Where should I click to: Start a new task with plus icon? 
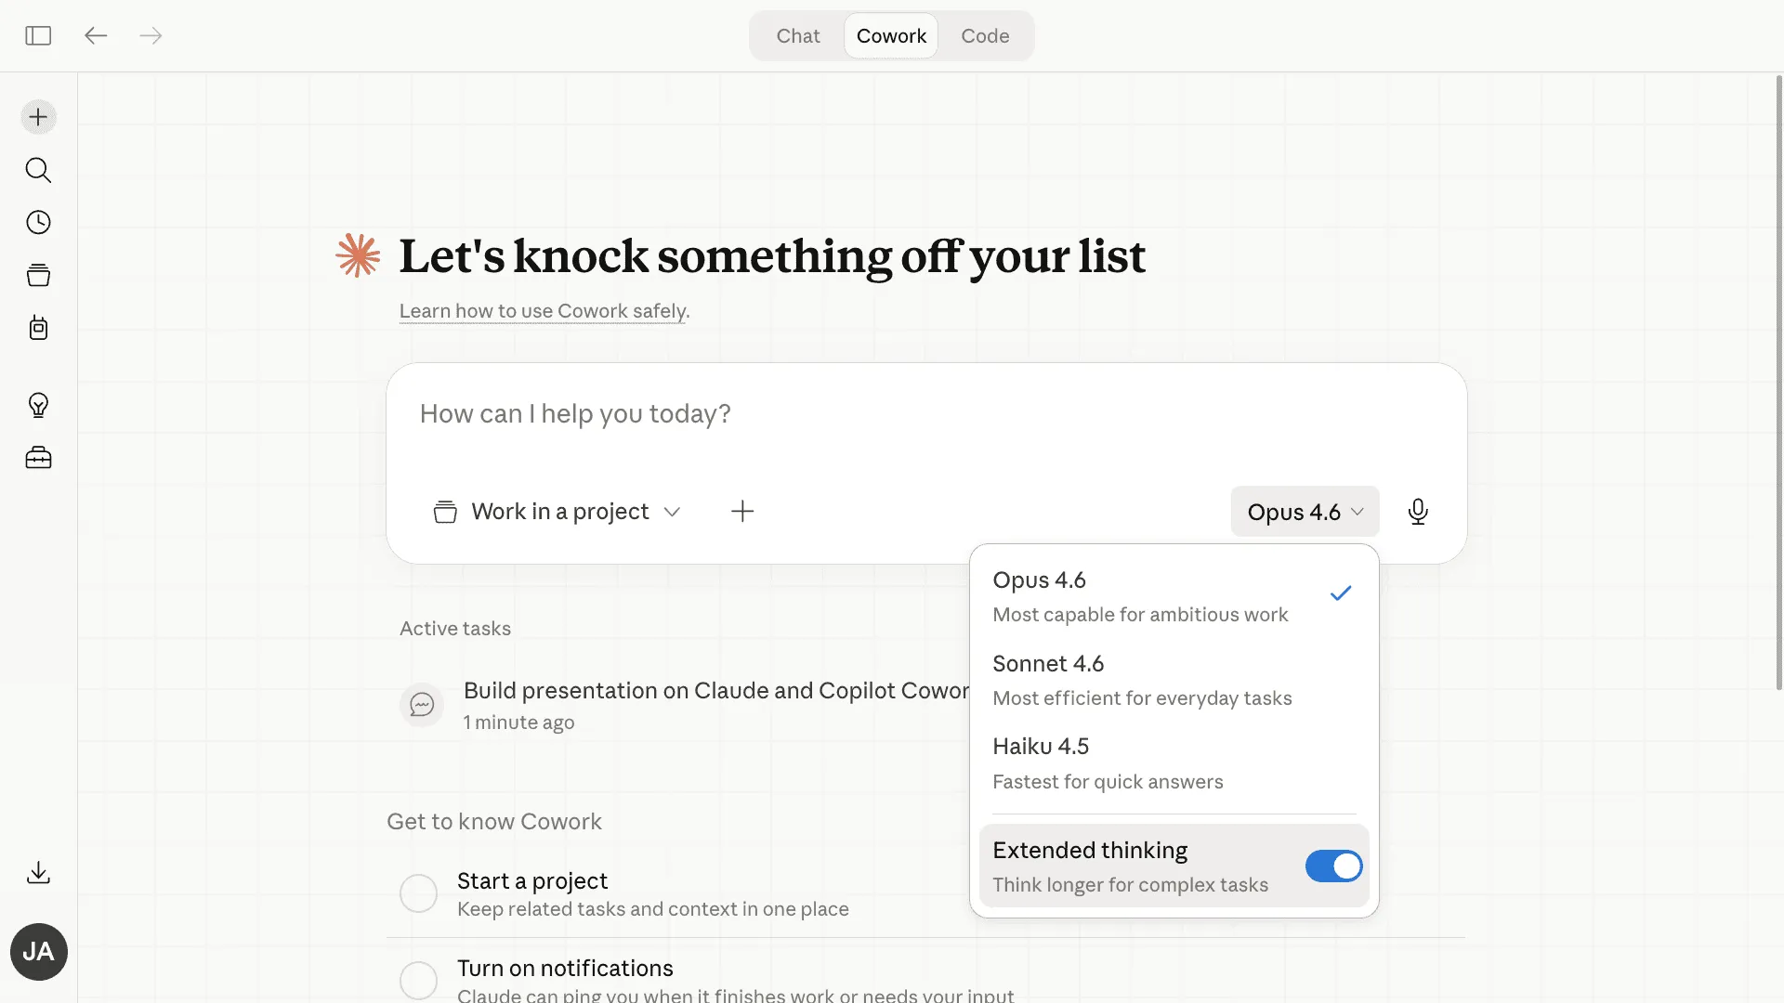click(x=38, y=117)
